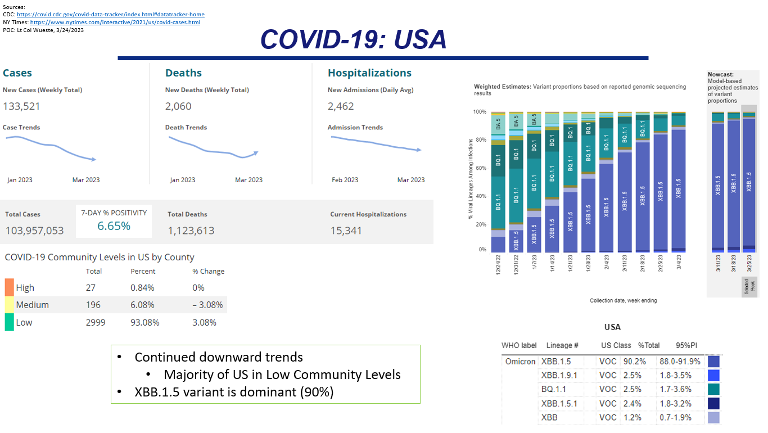The image size is (768, 433).
Task: Click the Death Trends line chart
Action: (213, 148)
